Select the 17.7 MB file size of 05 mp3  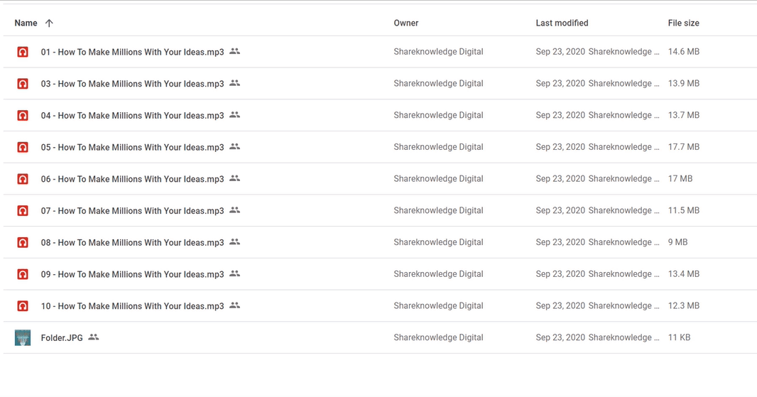click(683, 147)
